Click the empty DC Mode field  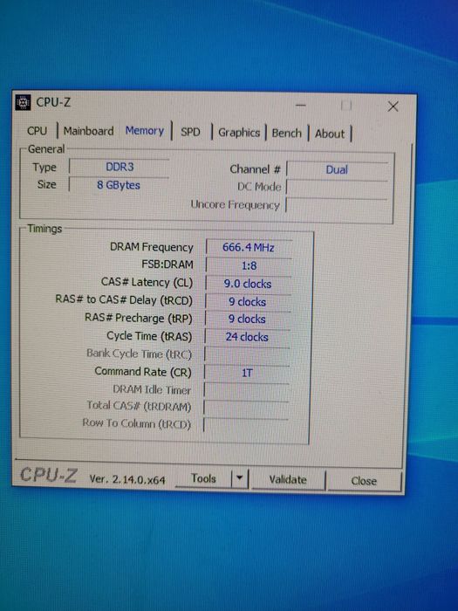click(338, 188)
